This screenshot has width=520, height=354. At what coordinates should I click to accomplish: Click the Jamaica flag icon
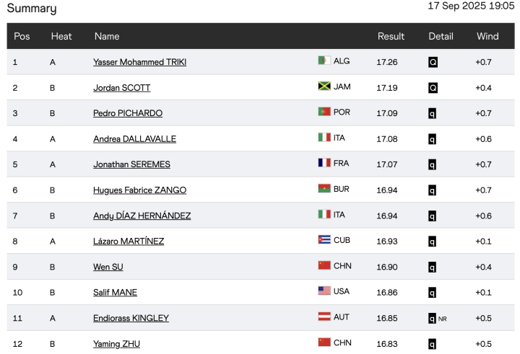click(324, 87)
